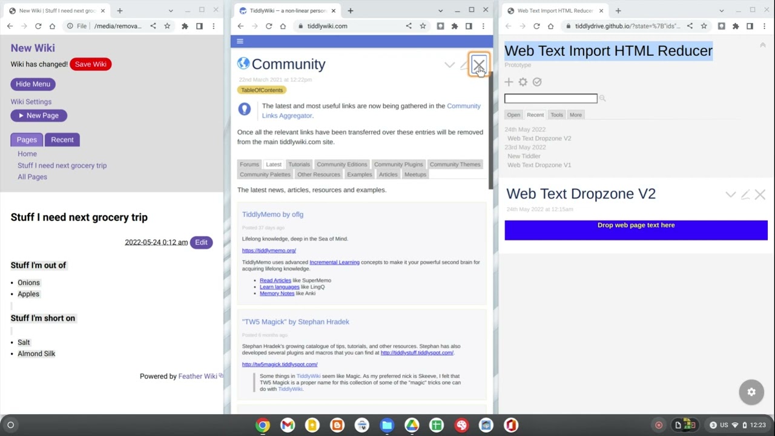Switch to the Recent tab in Feather Wiki

[62, 139]
